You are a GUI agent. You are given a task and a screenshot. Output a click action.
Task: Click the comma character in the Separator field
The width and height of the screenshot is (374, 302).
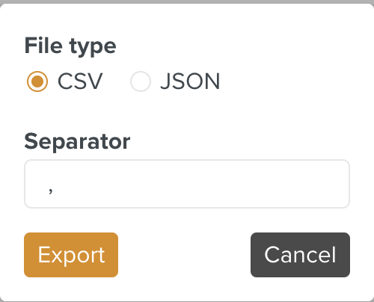point(51,191)
